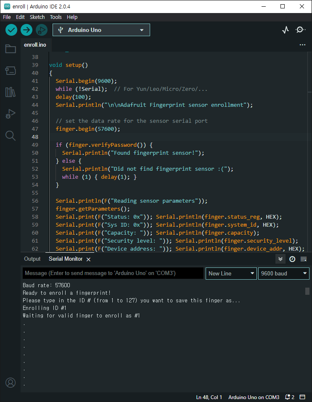Click the while (!Serial) code line
Image resolution: width=312 pixels, height=402 pixels.
tap(82, 89)
